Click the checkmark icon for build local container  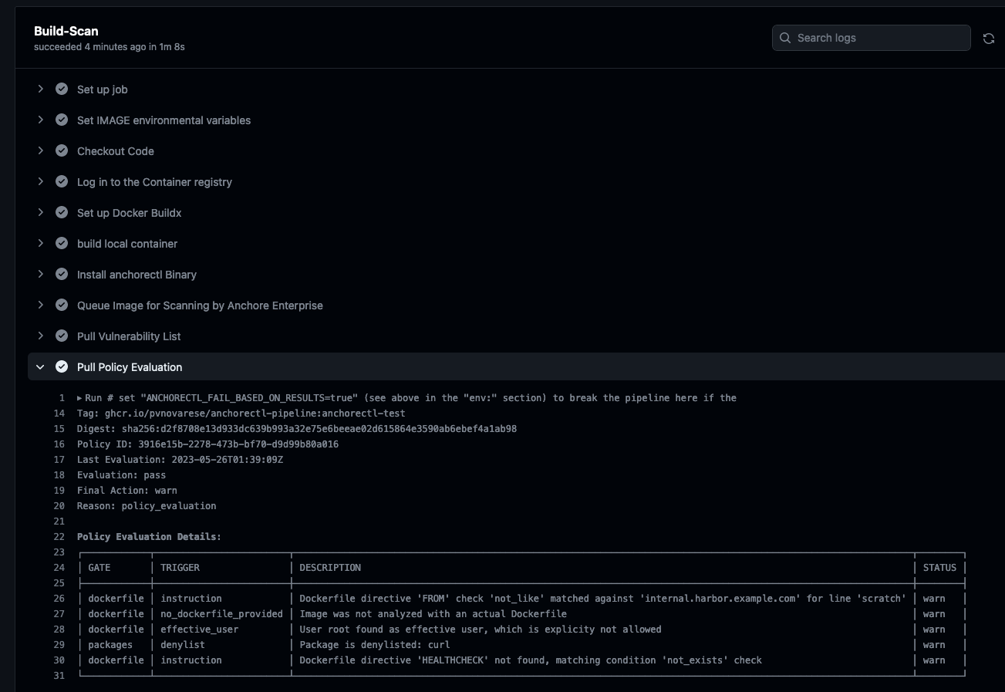coord(62,244)
